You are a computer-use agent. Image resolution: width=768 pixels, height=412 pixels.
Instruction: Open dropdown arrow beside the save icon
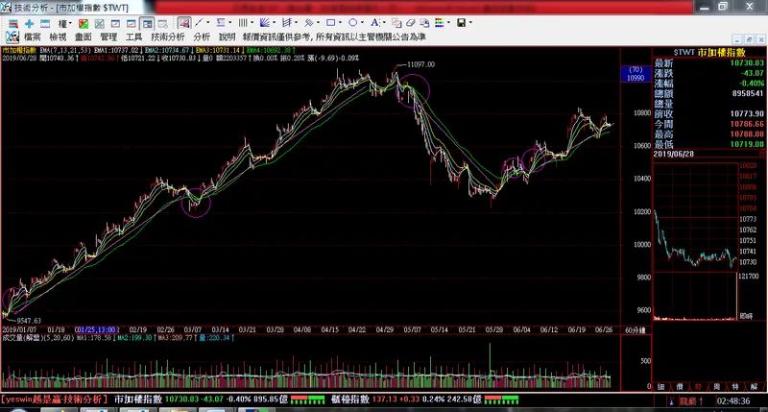click(473, 22)
